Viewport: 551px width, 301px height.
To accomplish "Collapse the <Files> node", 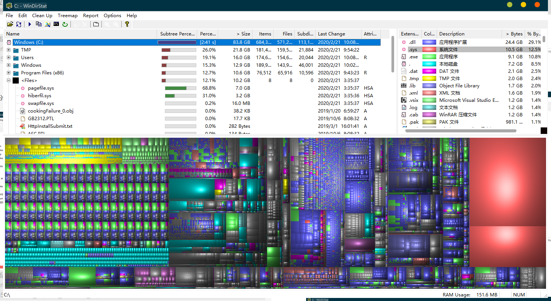I will click(9, 80).
